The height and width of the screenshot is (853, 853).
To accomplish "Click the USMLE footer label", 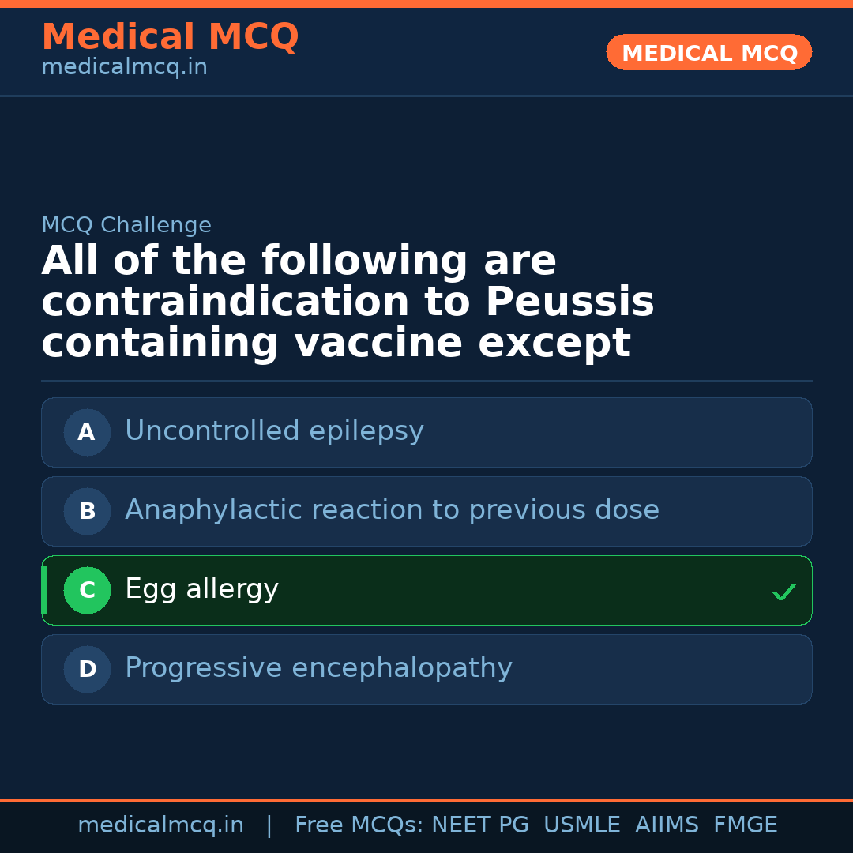I will tap(581, 825).
